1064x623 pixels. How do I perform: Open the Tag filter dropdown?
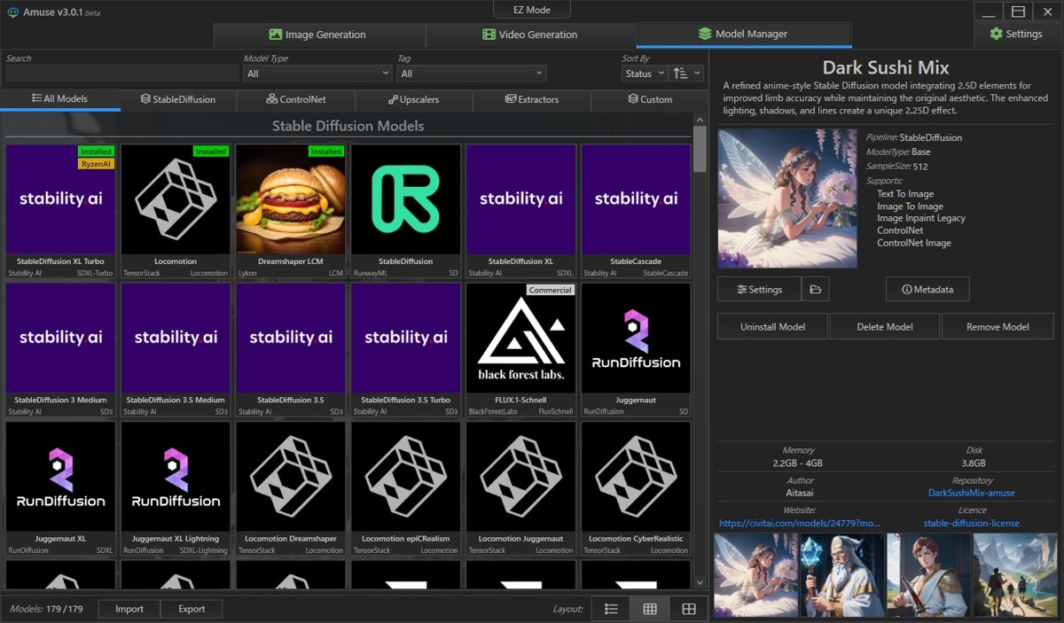(471, 74)
